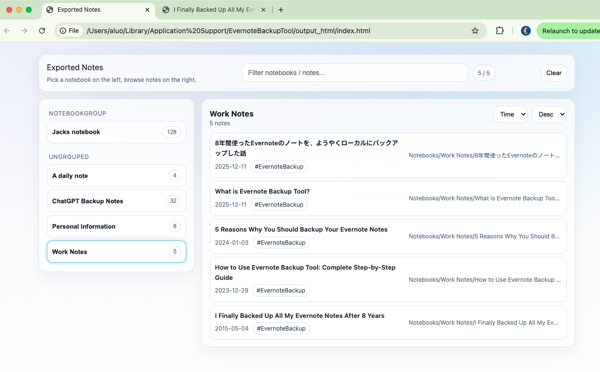Navigate back using the browser back arrow
Screen dimensions: 600x372
8,30
